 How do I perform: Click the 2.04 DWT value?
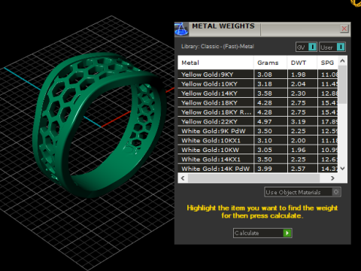point(299,84)
